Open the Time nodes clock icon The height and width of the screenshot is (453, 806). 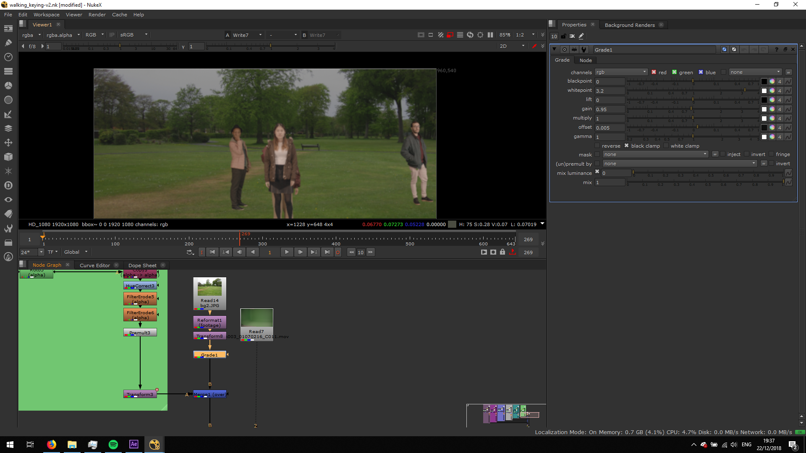pyautogui.click(x=8, y=57)
